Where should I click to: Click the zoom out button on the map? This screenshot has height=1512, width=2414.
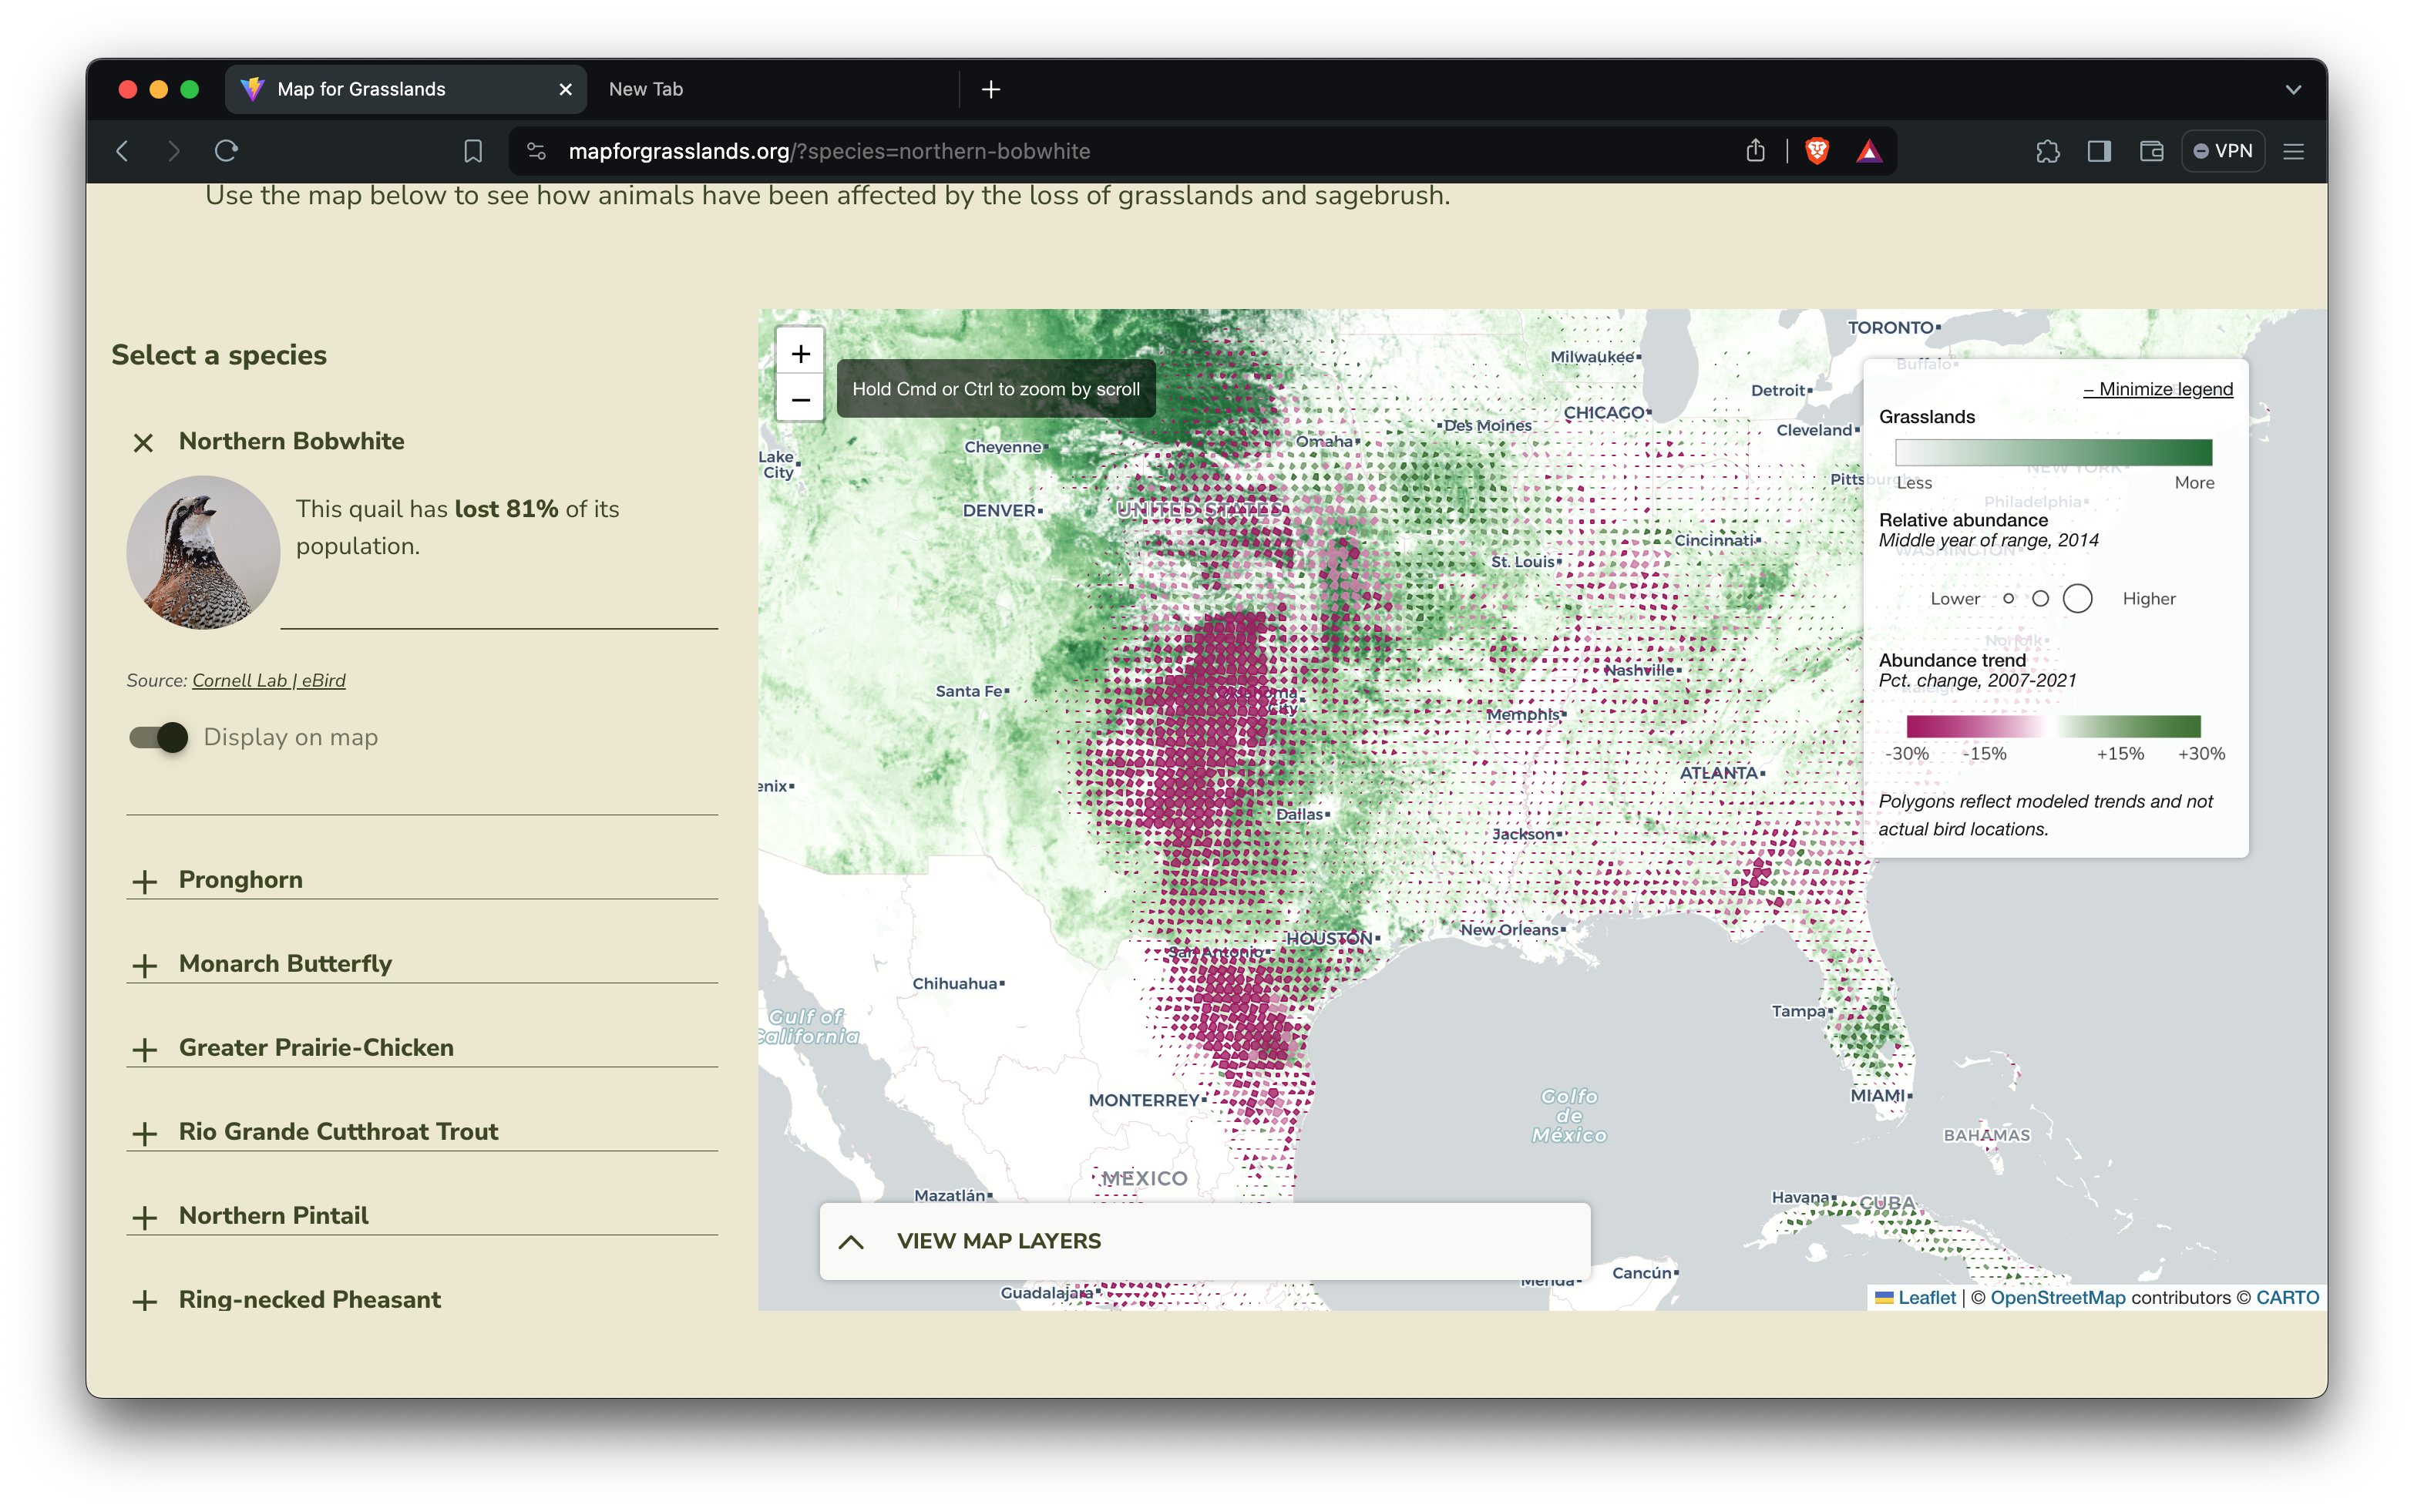pyautogui.click(x=799, y=400)
